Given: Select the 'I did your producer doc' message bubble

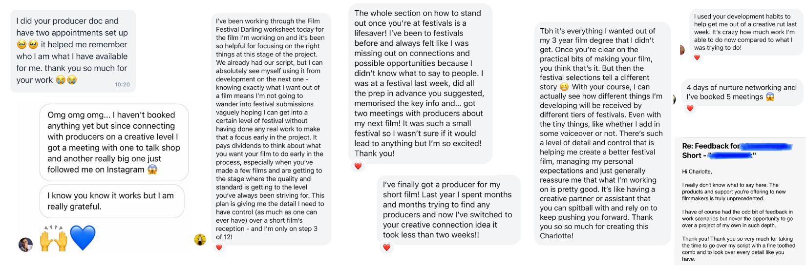Looking at the screenshot, I should pyautogui.click(x=73, y=51).
